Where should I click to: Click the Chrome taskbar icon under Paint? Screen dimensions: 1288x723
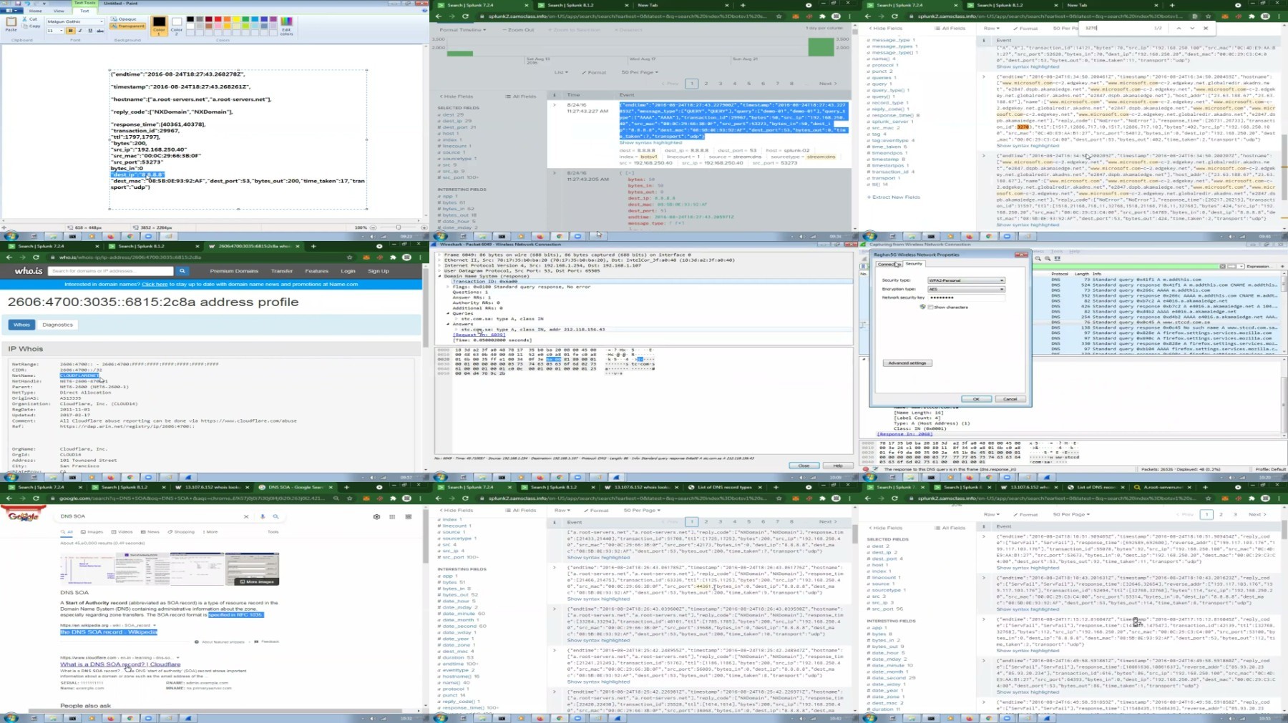pyautogui.click(x=130, y=236)
